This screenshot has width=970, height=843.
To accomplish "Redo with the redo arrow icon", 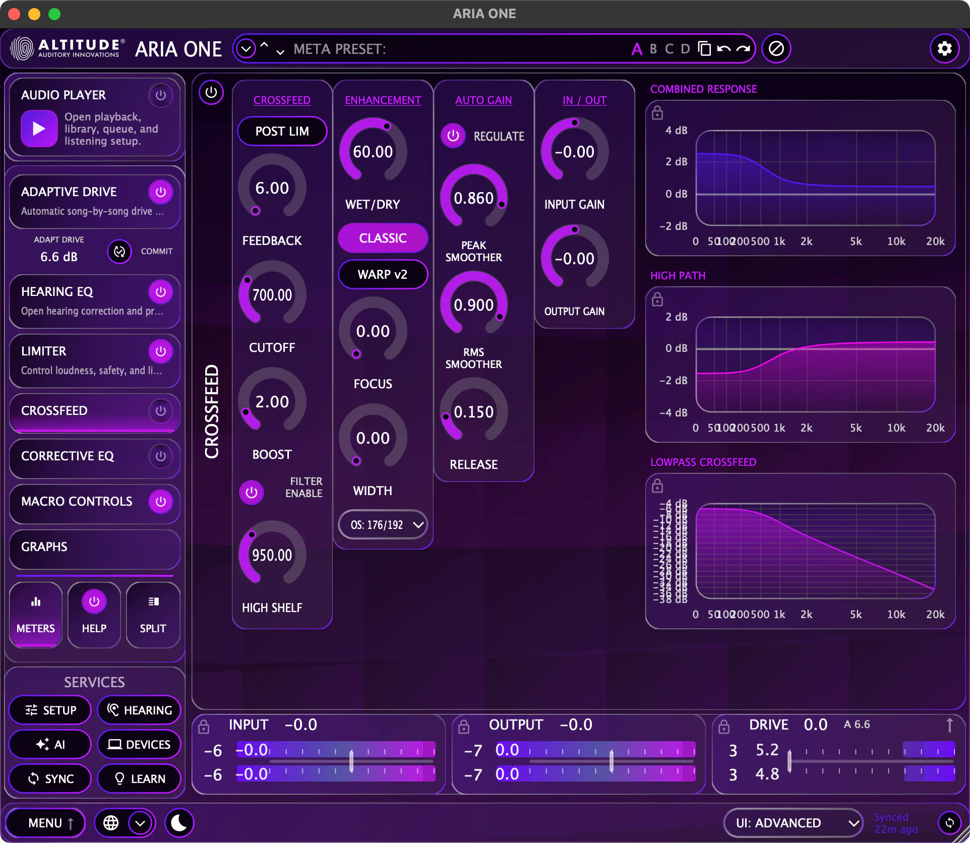I will tap(743, 49).
